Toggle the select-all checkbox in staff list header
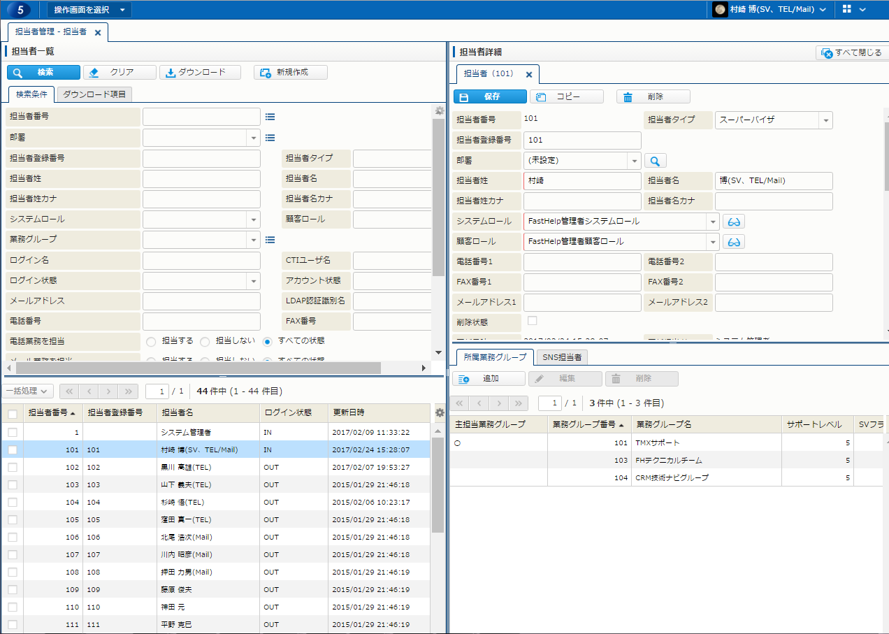Image resolution: width=889 pixels, height=634 pixels. pyautogui.click(x=12, y=414)
